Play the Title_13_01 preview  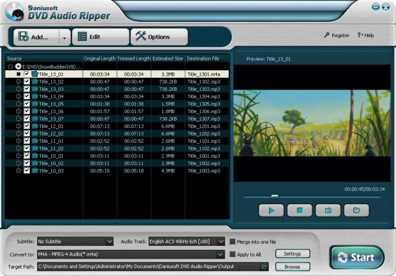[271, 210]
